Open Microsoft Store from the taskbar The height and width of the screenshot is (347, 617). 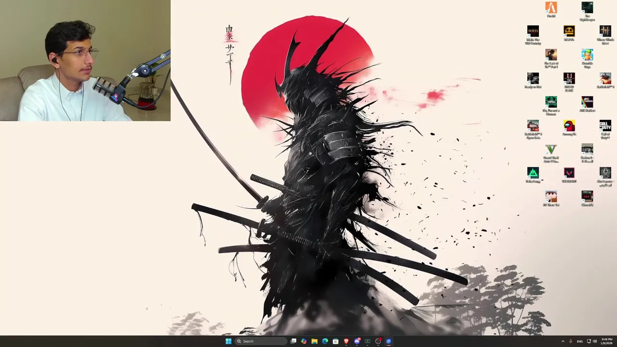point(335,341)
